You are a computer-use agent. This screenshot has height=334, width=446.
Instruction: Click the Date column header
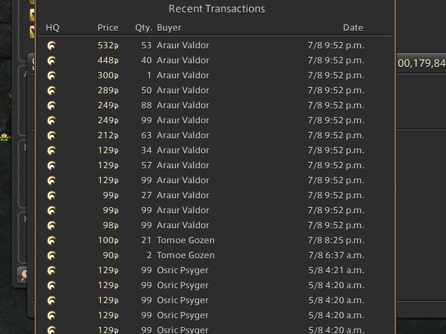click(353, 27)
